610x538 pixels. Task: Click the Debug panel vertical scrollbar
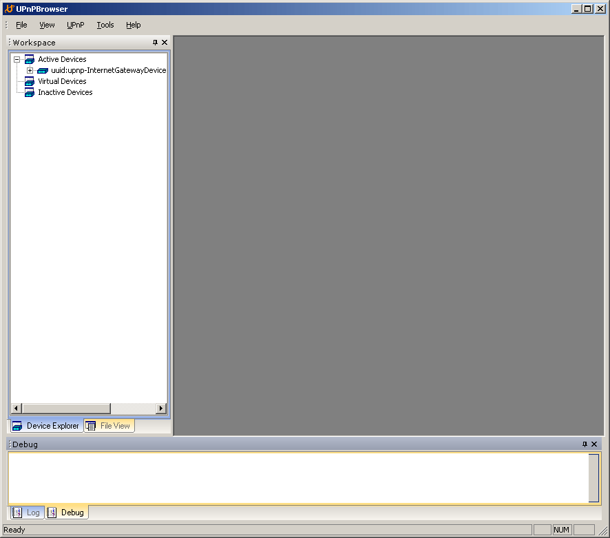[x=593, y=478]
